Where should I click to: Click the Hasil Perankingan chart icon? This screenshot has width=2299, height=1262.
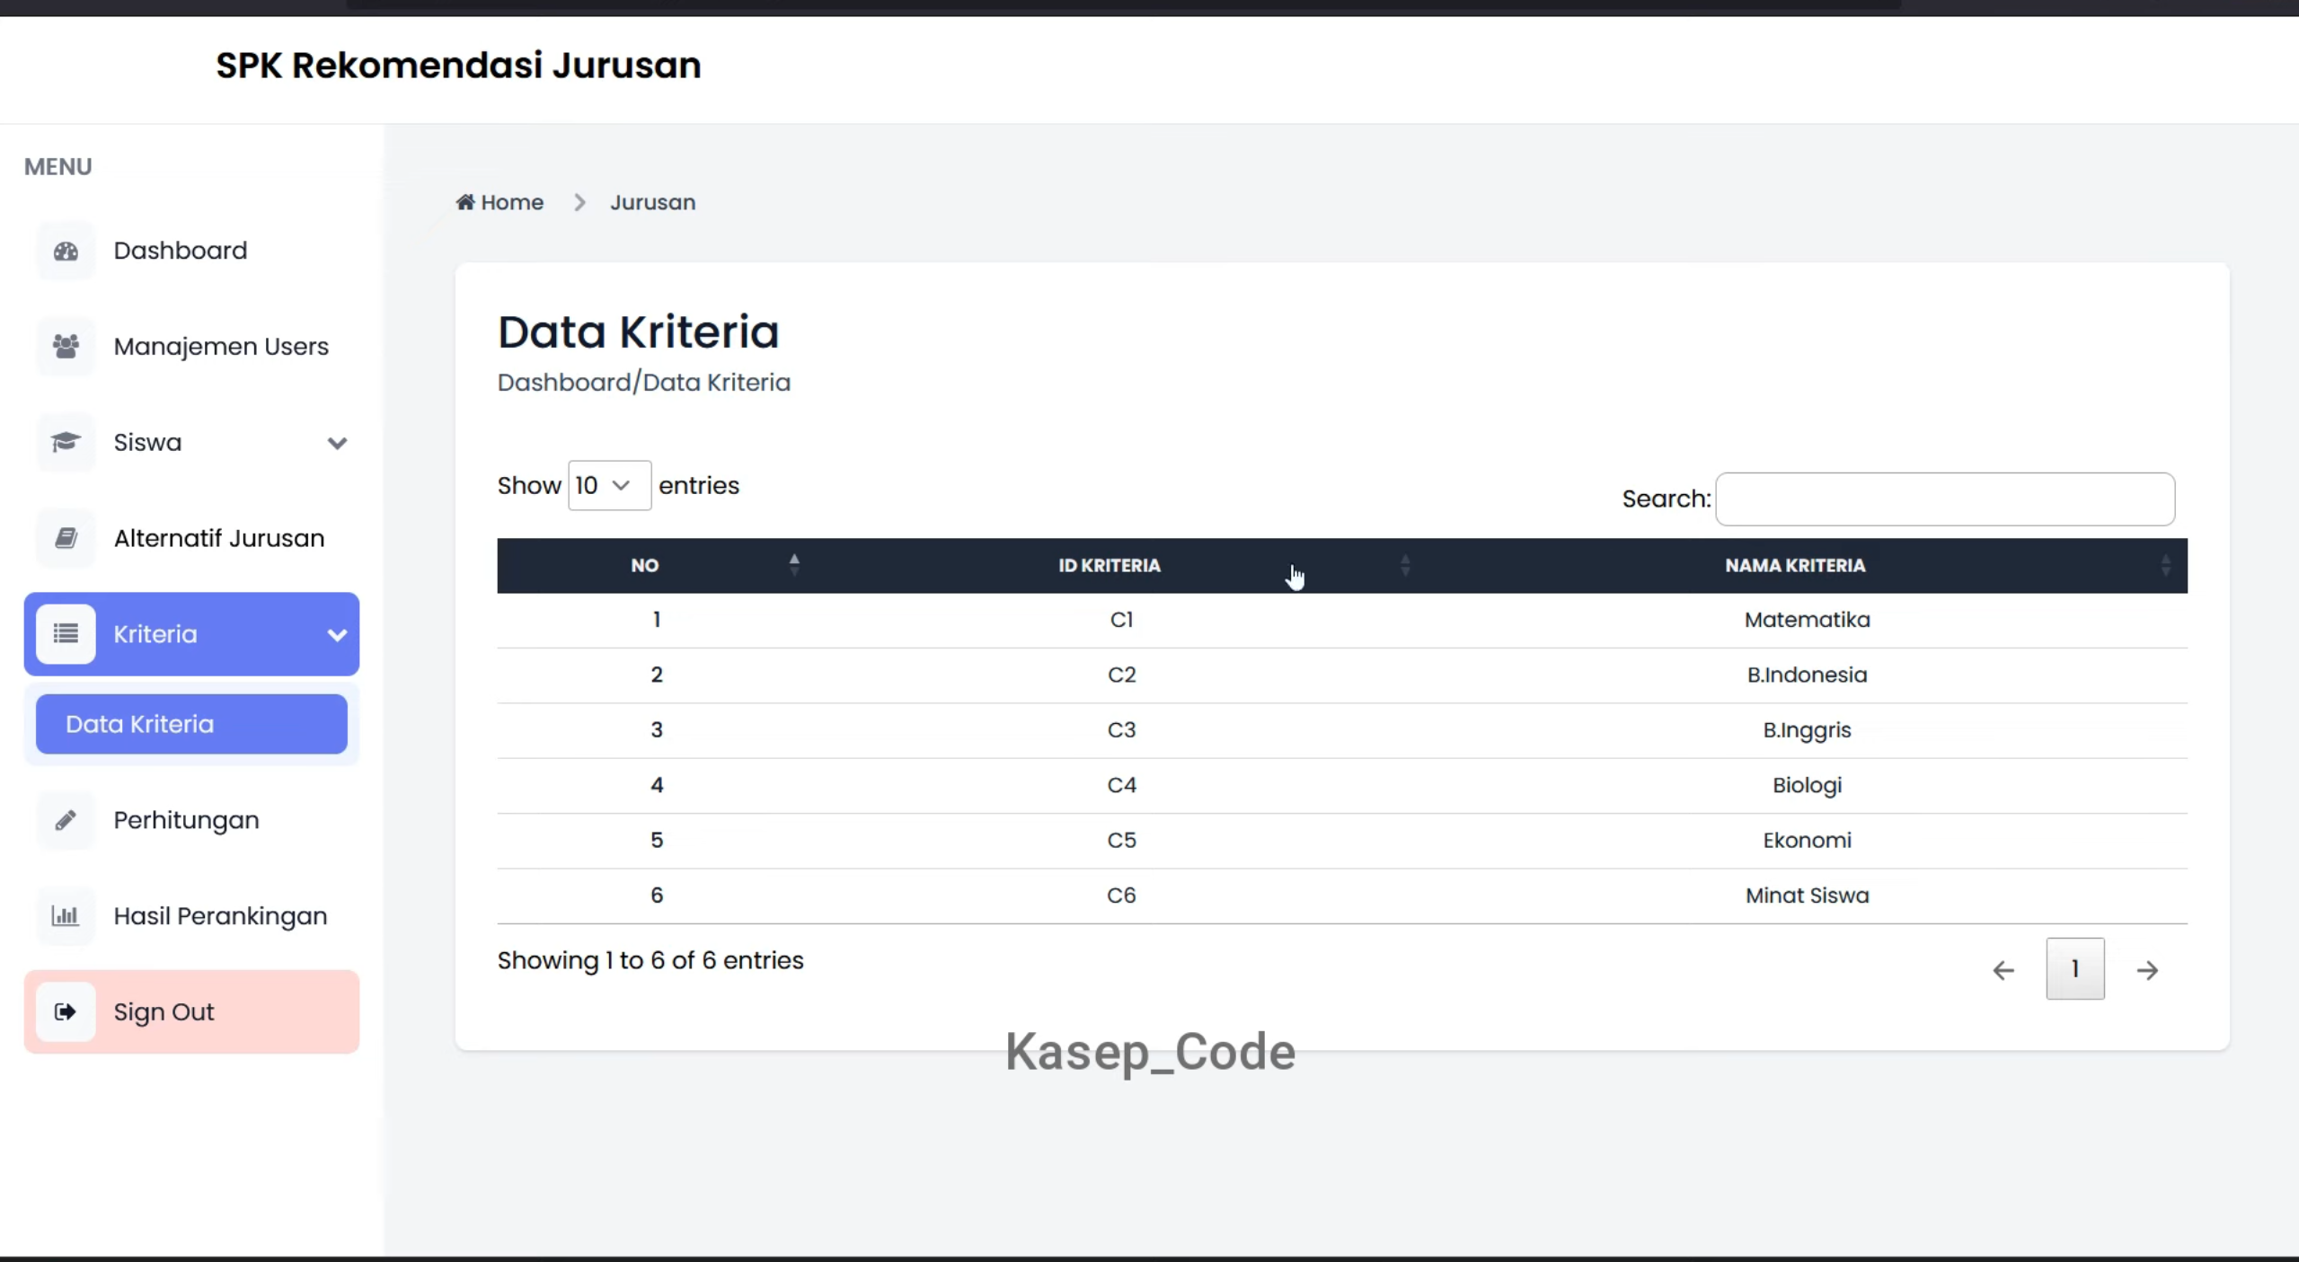tap(66, 916)
